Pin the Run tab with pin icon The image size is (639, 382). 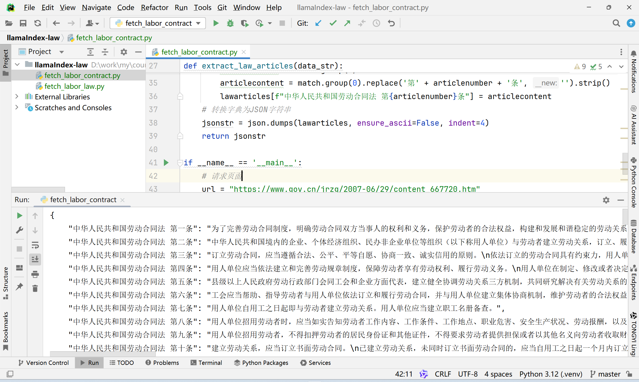click(x=19, y=287)
